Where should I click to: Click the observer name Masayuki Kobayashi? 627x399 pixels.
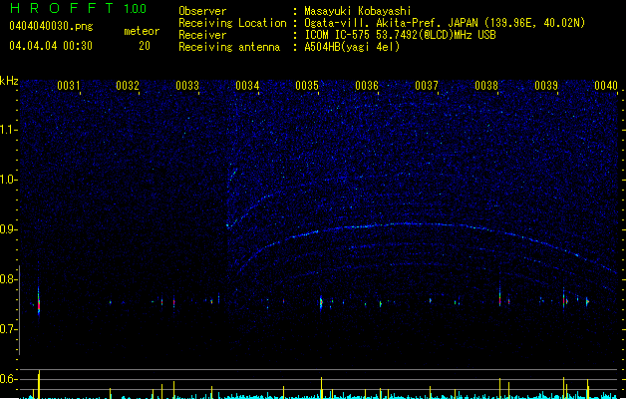coord(358,11)
